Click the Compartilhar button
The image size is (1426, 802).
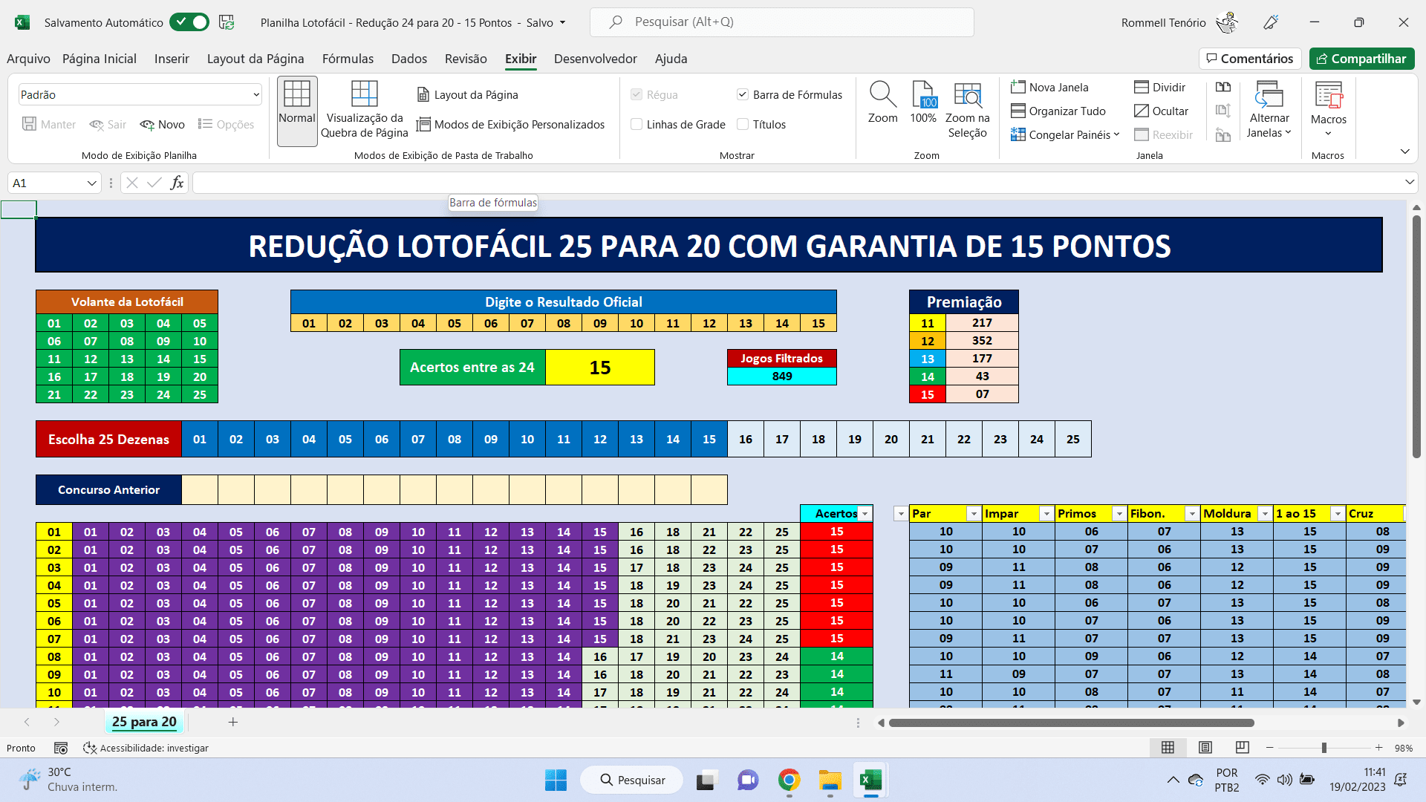point(1361,59)
